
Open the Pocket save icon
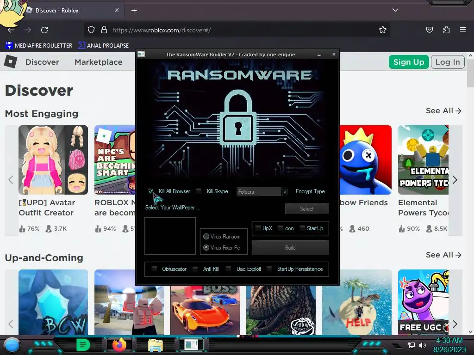429,30
